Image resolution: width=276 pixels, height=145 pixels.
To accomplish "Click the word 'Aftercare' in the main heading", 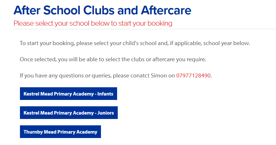I will coord(166,10).
